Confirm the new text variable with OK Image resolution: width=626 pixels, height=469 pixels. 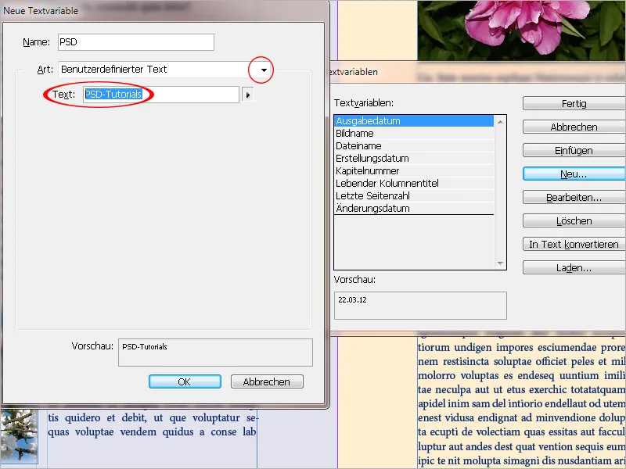pyautogui.click(x=185, y=381)
